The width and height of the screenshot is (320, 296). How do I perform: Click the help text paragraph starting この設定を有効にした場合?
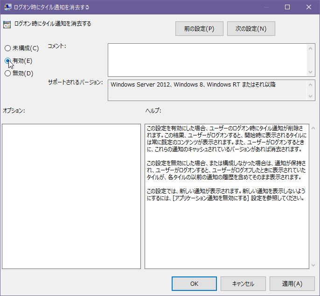click(227, 139)
